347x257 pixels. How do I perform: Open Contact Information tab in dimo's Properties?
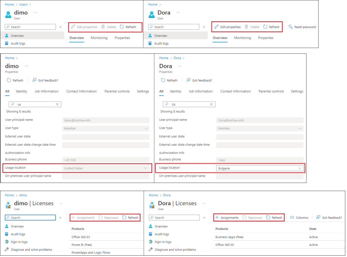click(81, 91)
